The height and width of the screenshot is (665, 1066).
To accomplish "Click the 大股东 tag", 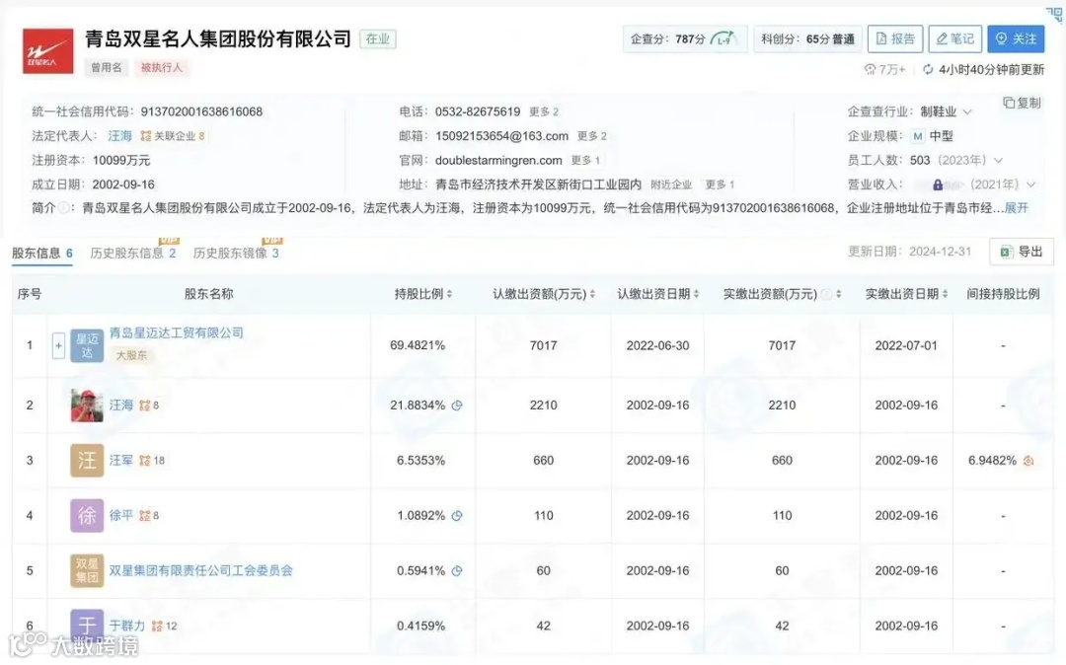I will click(130, 355).
